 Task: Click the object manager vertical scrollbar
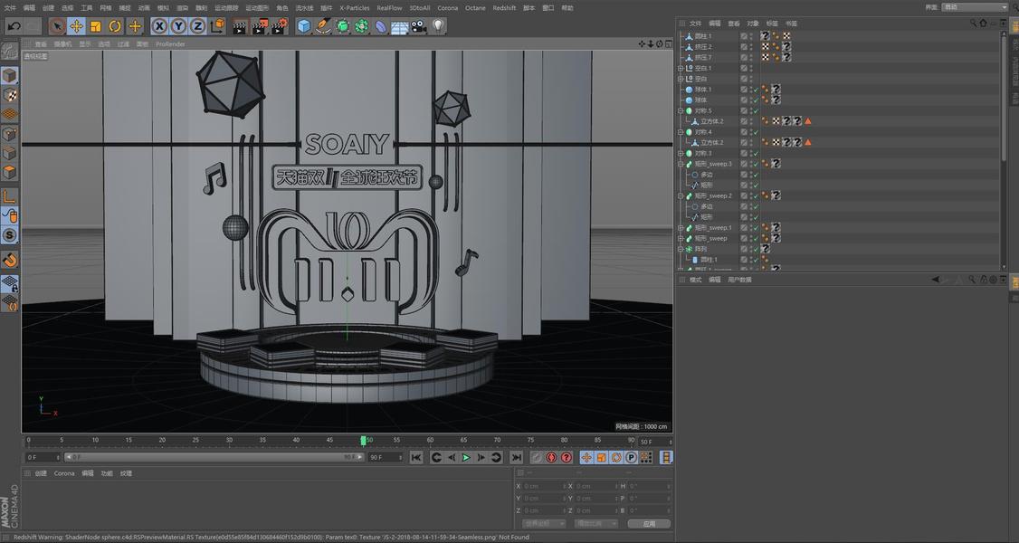coord(1004,97)
